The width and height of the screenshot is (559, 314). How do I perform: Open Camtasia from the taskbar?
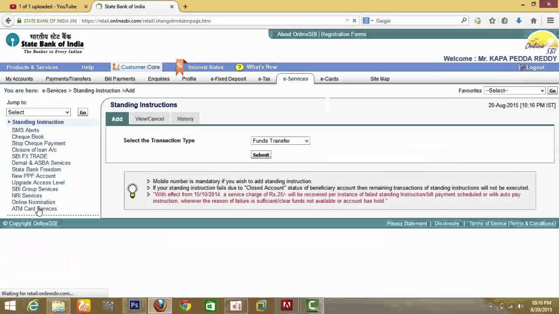click(313, 306)
